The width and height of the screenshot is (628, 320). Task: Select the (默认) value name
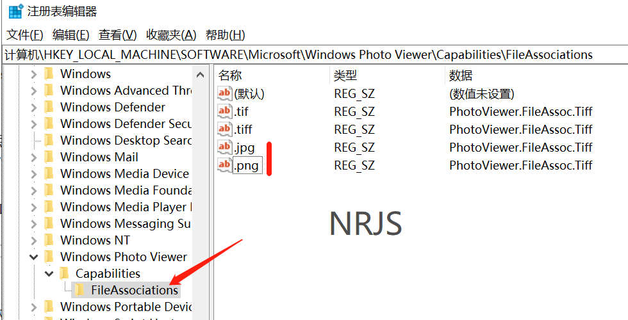pos(249,93)
